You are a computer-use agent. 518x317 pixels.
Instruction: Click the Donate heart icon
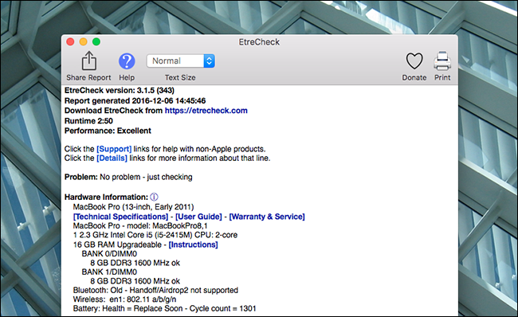(x=414, y=61)
